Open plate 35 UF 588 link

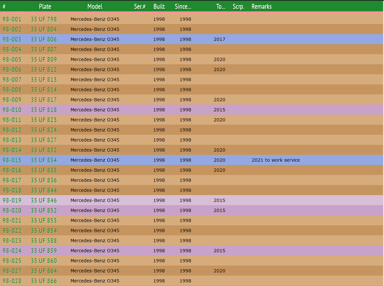coord(44,241)
